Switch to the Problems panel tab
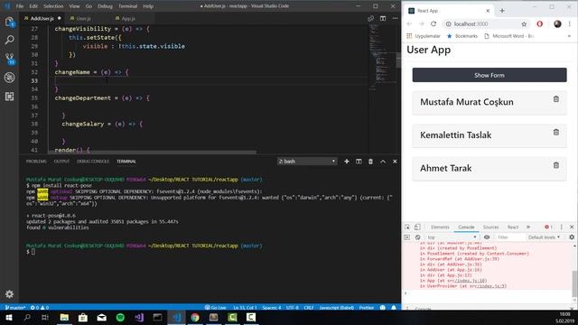This screenshot has width=578, height=325. tap(36, 162)
